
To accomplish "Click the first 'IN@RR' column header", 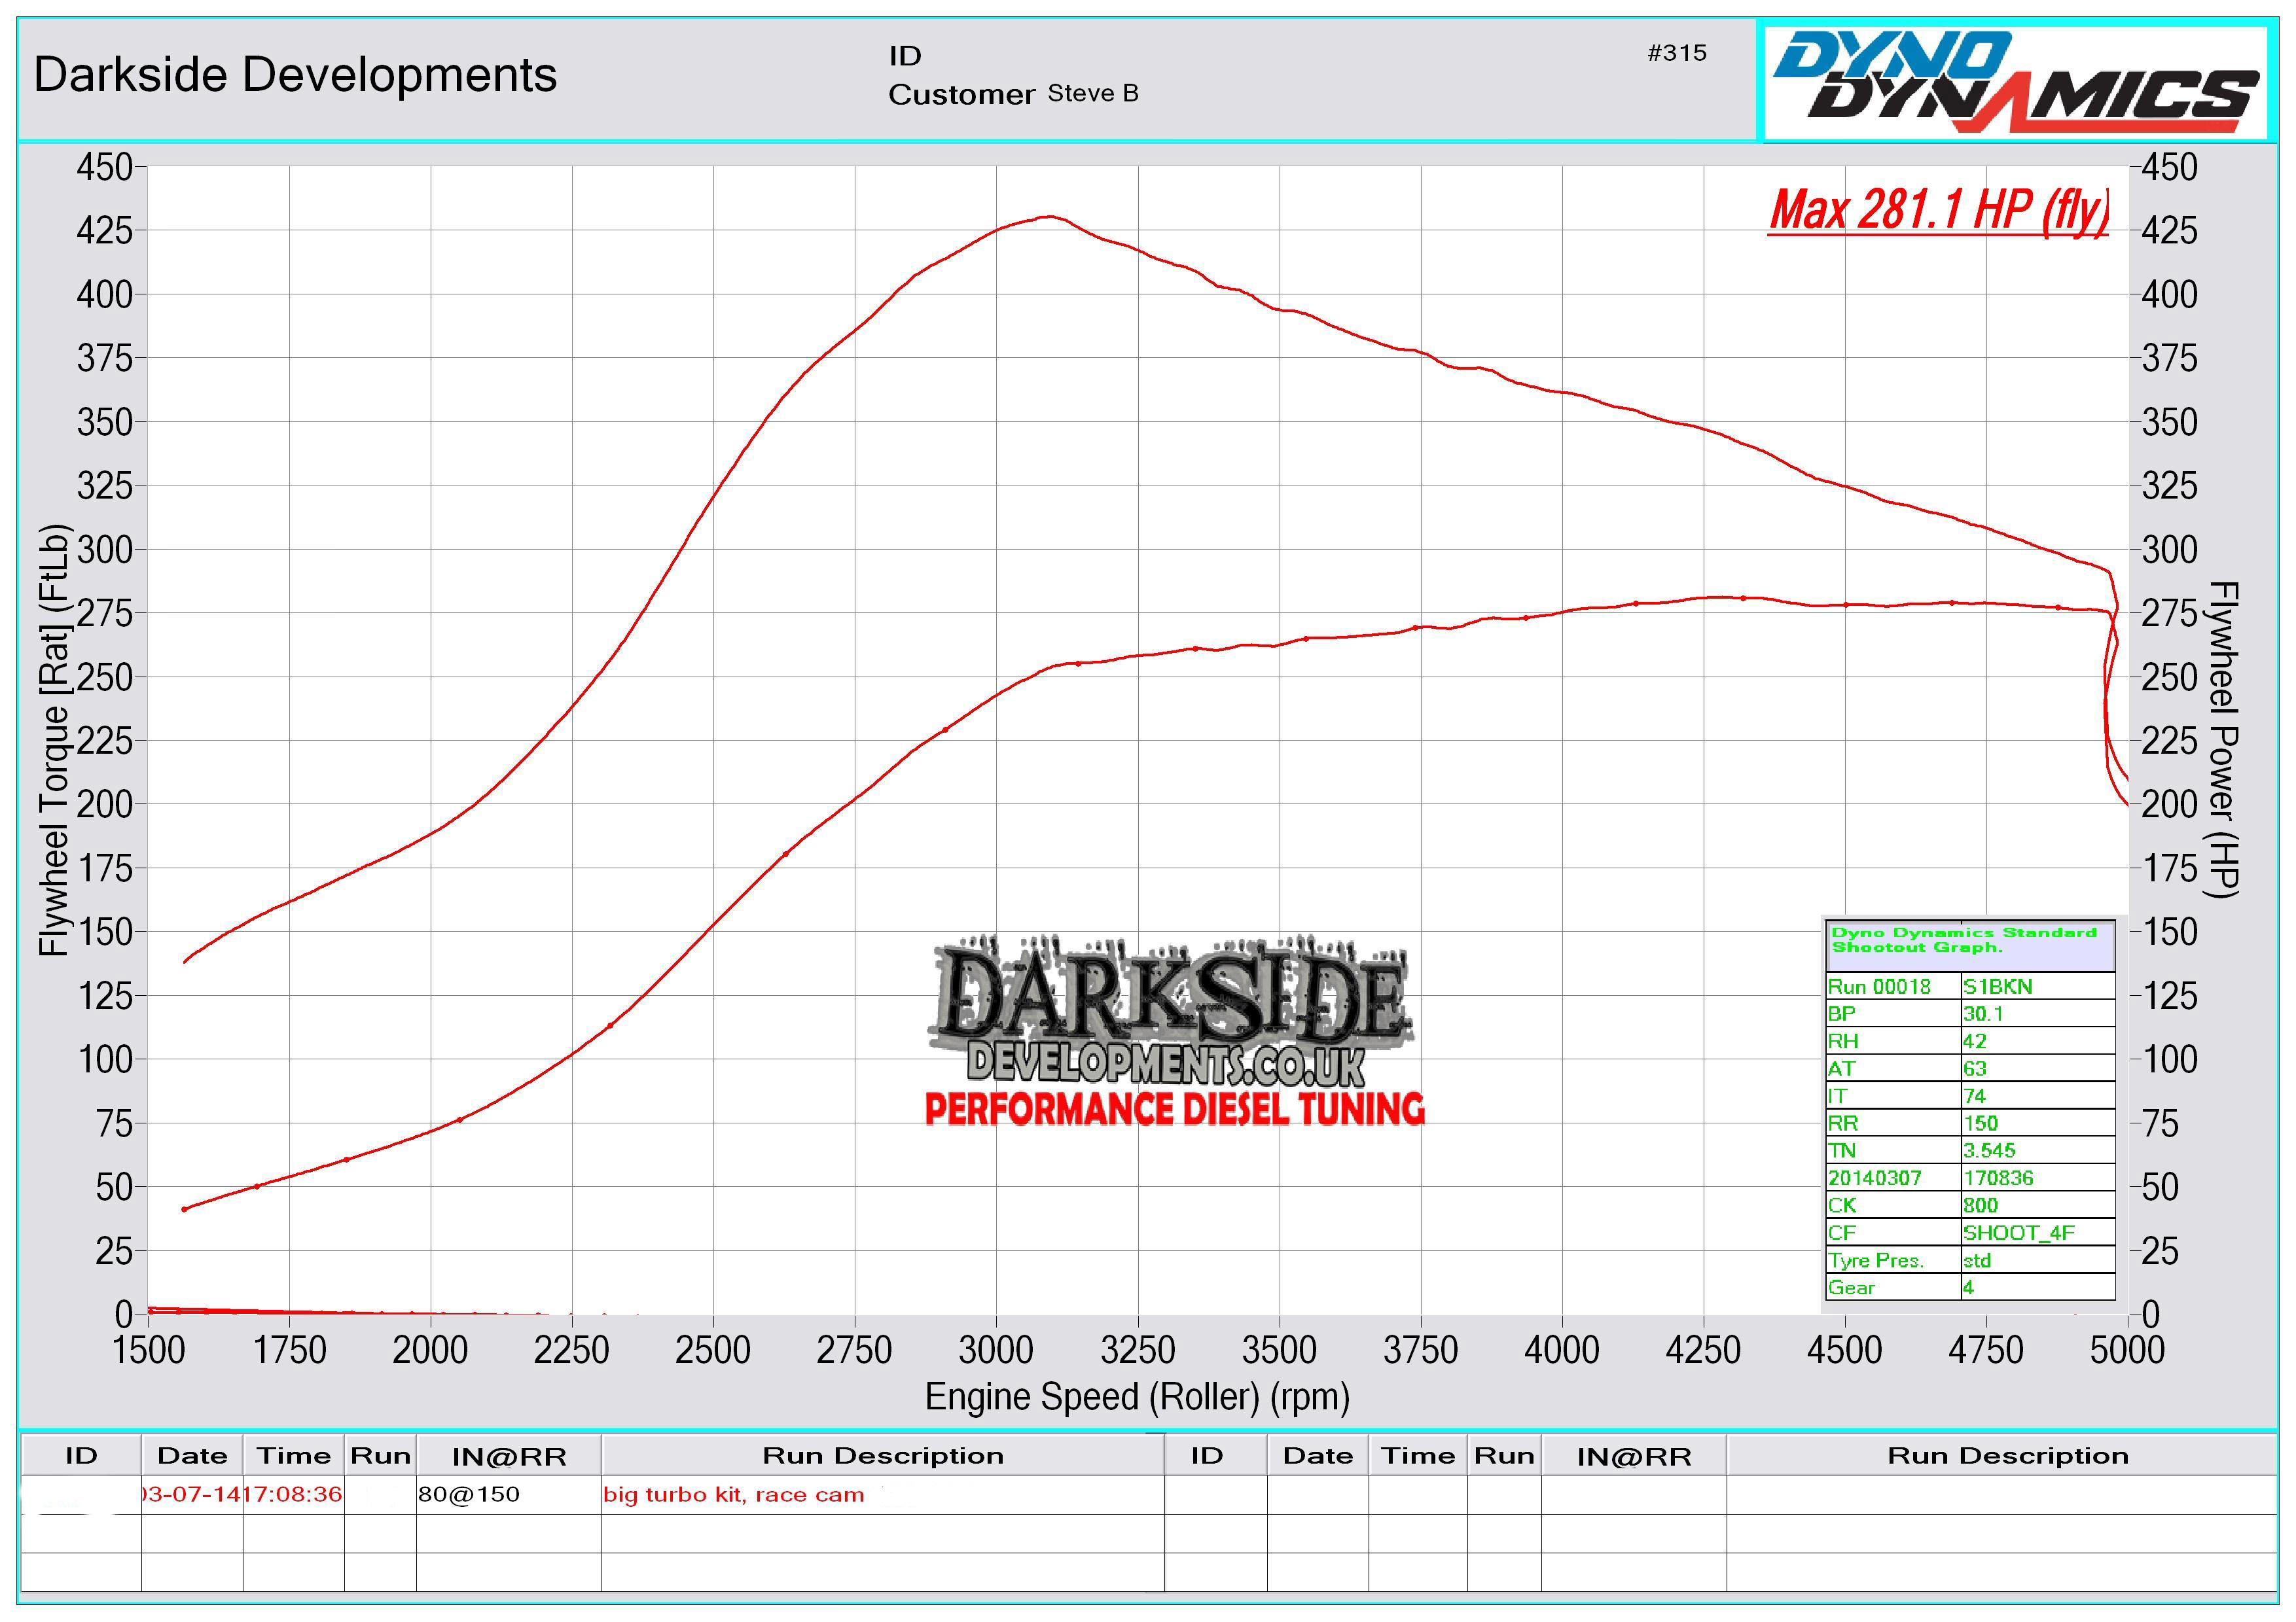I will (x=509, y=1456).
